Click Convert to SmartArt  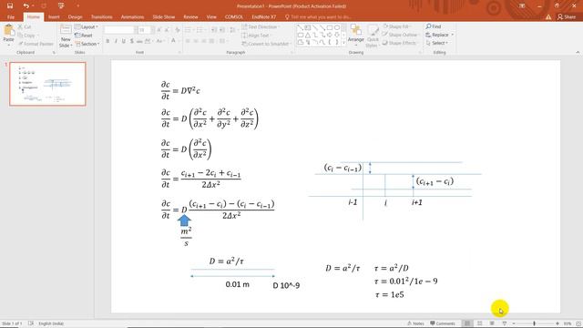tap(266, 44)
